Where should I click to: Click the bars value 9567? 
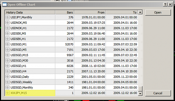click(70, 55)
